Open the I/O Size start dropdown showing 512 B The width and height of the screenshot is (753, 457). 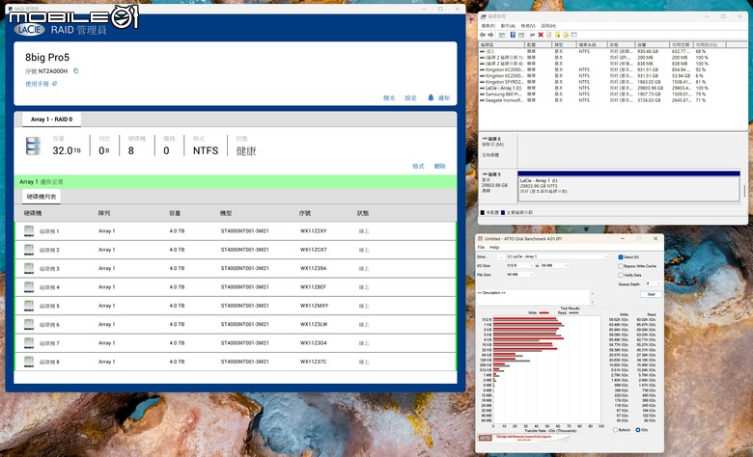tap(520, 265)
